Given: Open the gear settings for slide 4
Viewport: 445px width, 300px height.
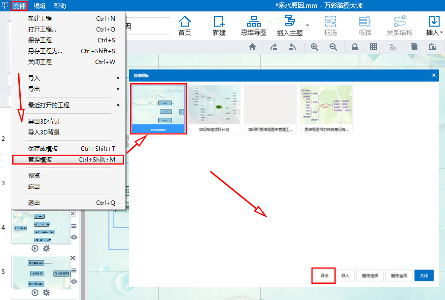Looking at the screenshot, I should coord(46,248).
